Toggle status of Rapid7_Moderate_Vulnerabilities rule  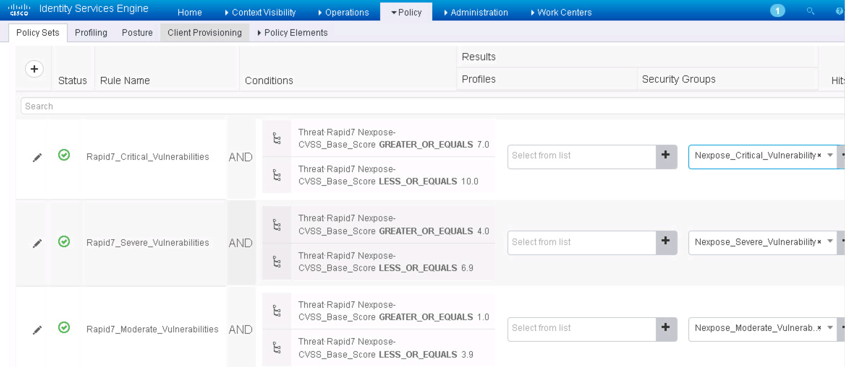(64, 328)
